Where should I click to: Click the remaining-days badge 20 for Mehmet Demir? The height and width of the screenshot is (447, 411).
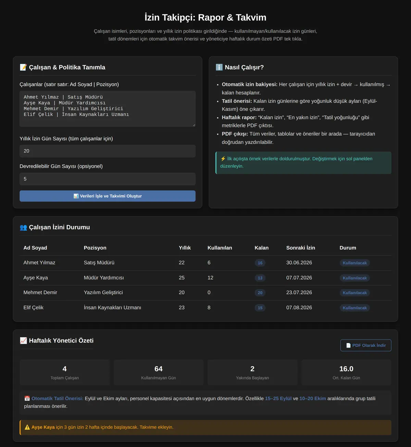pyautogui.click(x=260, y=293)
